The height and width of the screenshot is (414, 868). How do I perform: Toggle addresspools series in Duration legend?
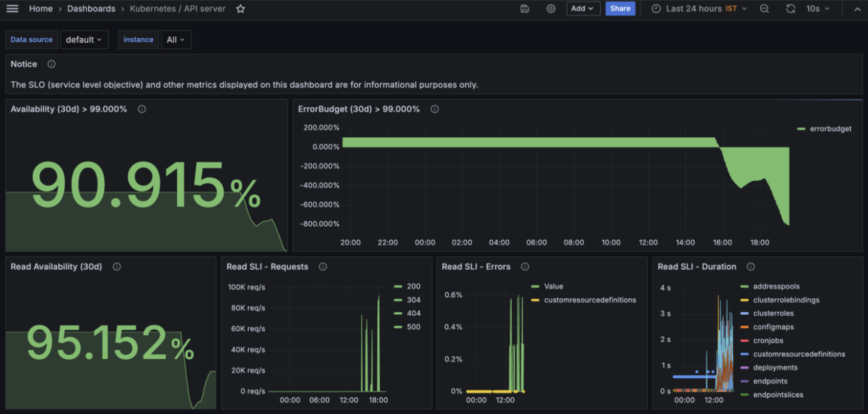tap(776, 286)
